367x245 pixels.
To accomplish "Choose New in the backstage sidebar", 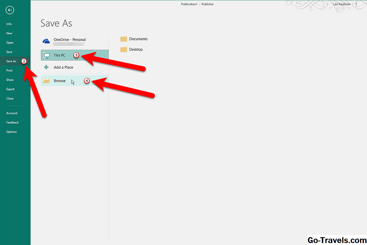I will [x=9, y=33].
